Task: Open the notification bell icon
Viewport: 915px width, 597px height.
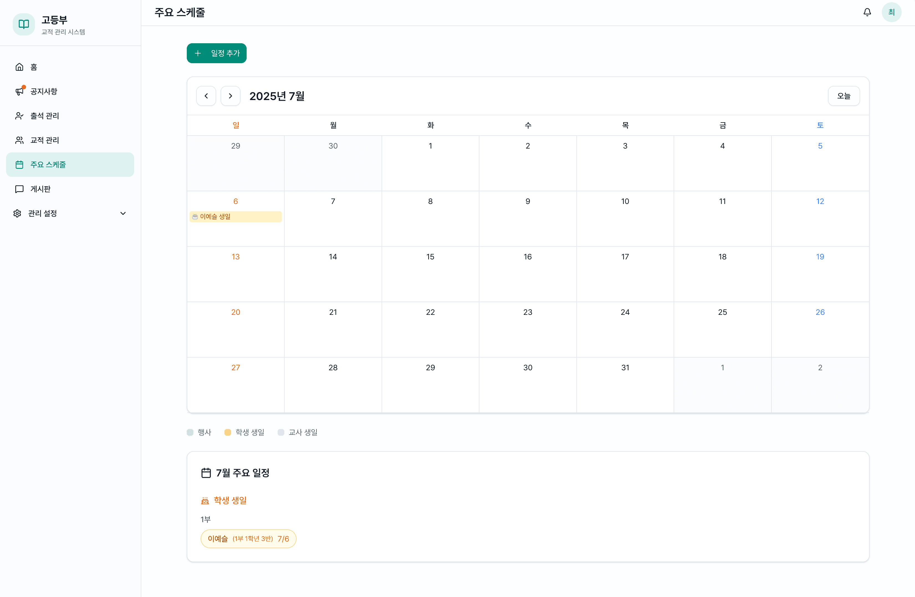Action: click(x=867, y=12)
